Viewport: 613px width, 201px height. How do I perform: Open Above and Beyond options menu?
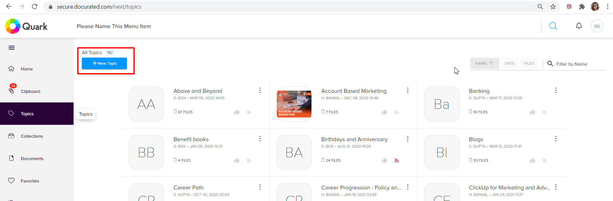pyautogui.click(x=260, y=91)
